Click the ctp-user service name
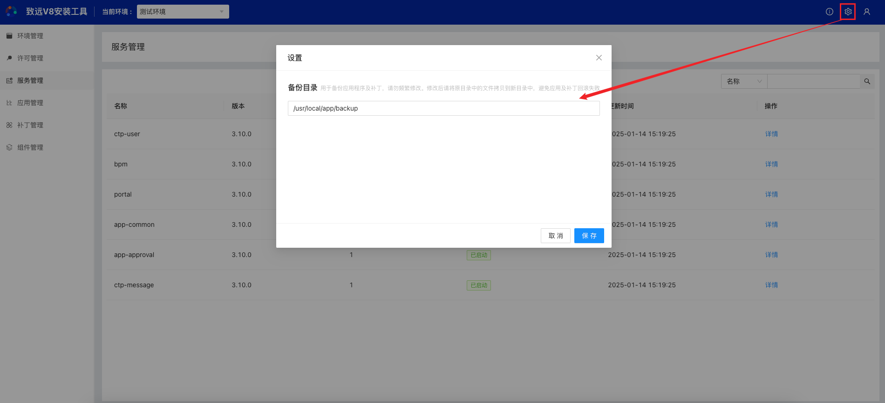The width and height of the screenshot is (885, 403). [x=127, y=134]
